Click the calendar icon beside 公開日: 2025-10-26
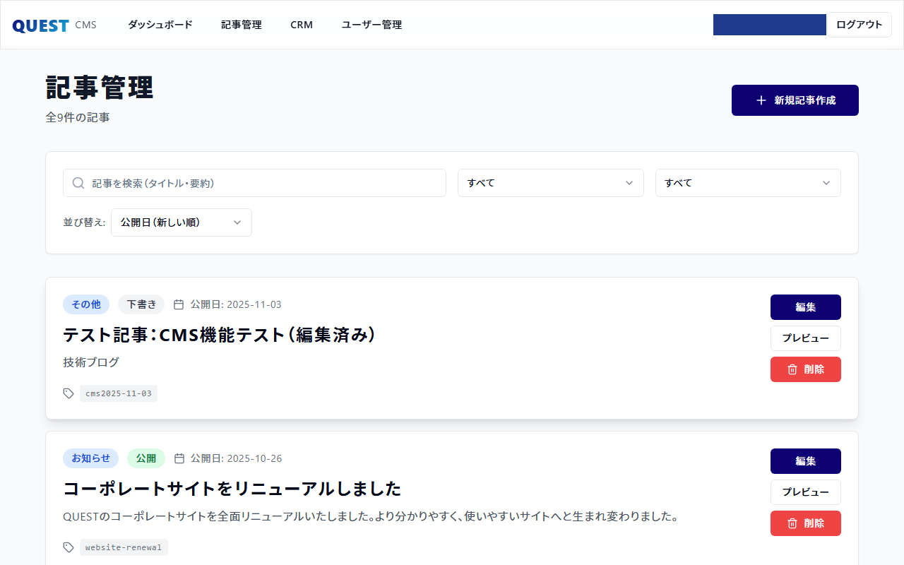 [180, 458]
